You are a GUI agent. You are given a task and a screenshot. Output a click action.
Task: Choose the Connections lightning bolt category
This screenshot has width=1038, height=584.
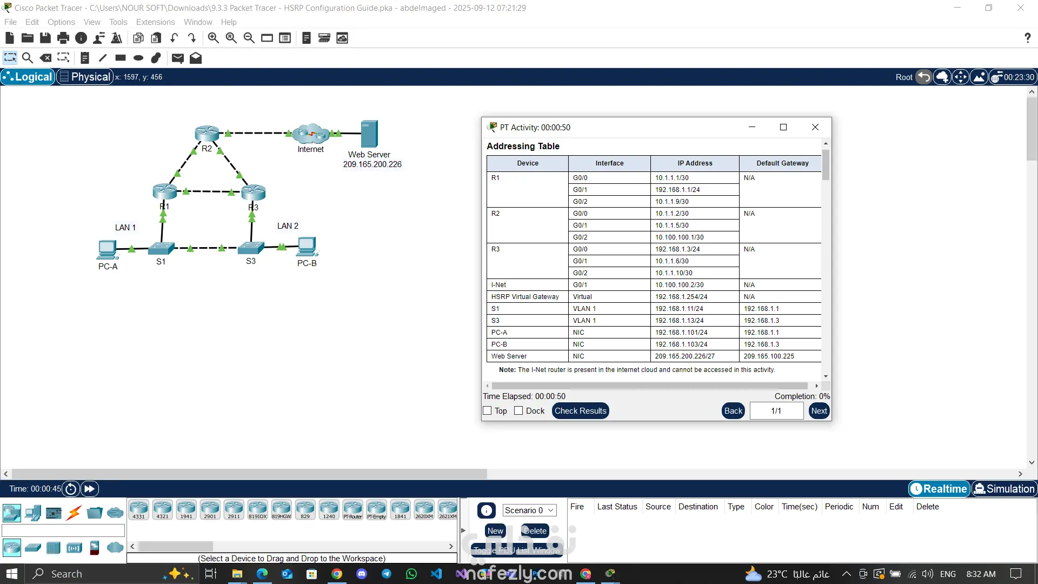point(74,513)
